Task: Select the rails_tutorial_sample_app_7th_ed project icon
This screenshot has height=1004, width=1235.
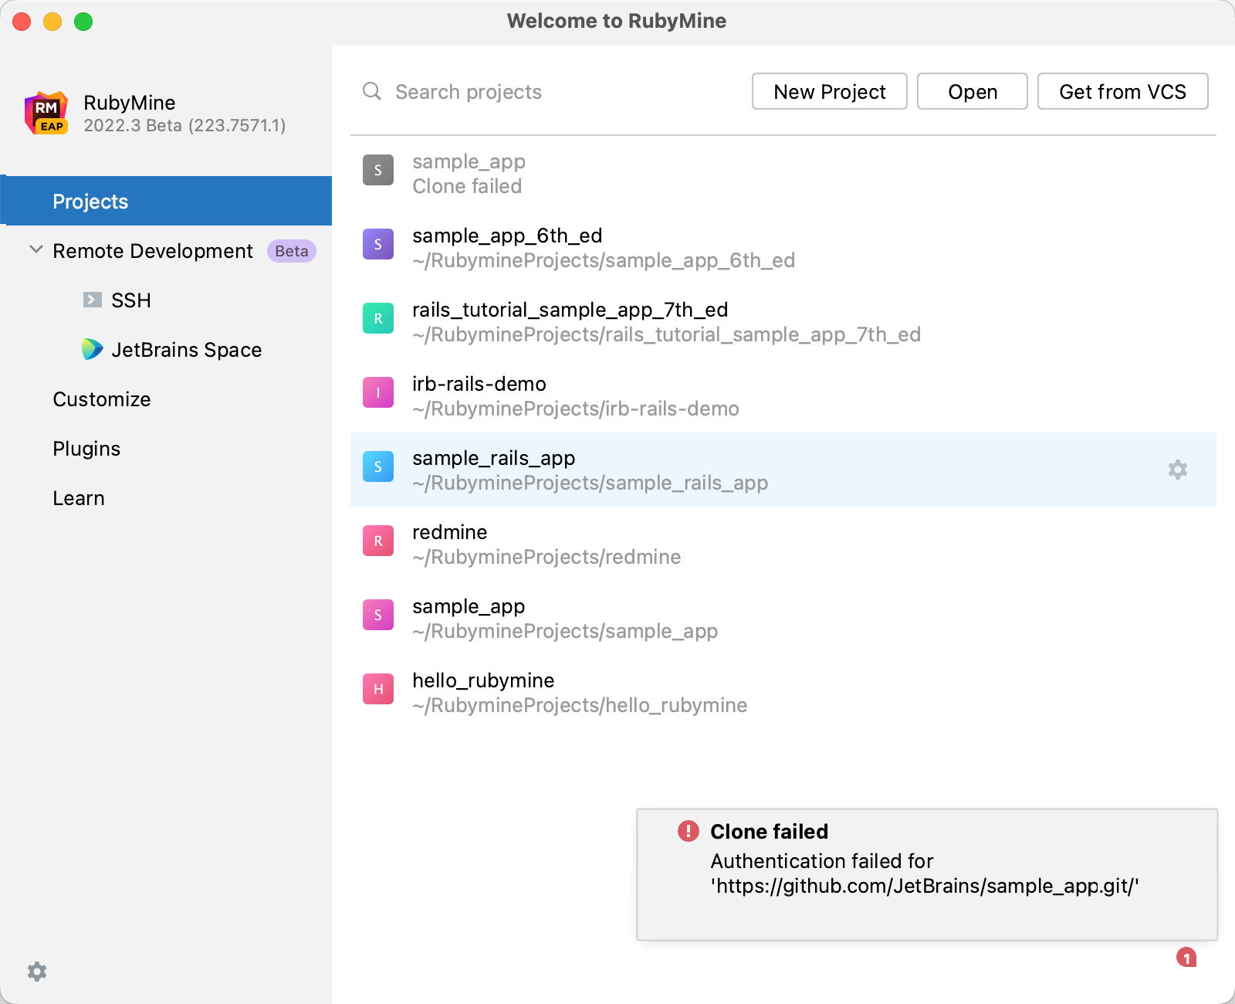Action: pyautogui.click(x=377, y=318)
